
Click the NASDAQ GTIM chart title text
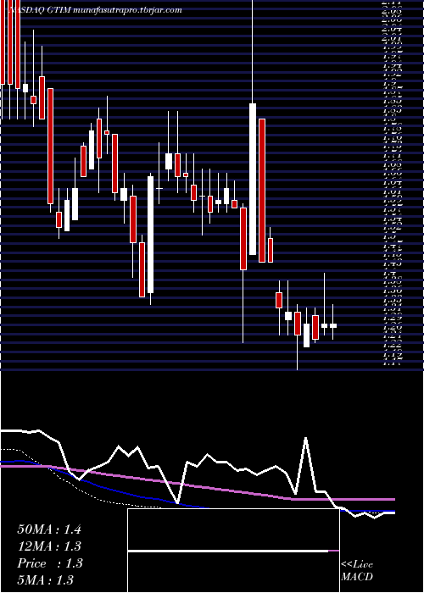click(x=96, y=10)
